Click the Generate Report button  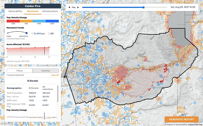[x=181, y=119]
